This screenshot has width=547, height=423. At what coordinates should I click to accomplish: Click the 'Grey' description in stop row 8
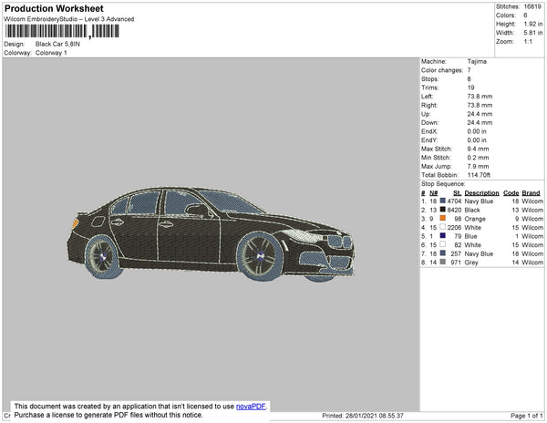tap(471, 263)
